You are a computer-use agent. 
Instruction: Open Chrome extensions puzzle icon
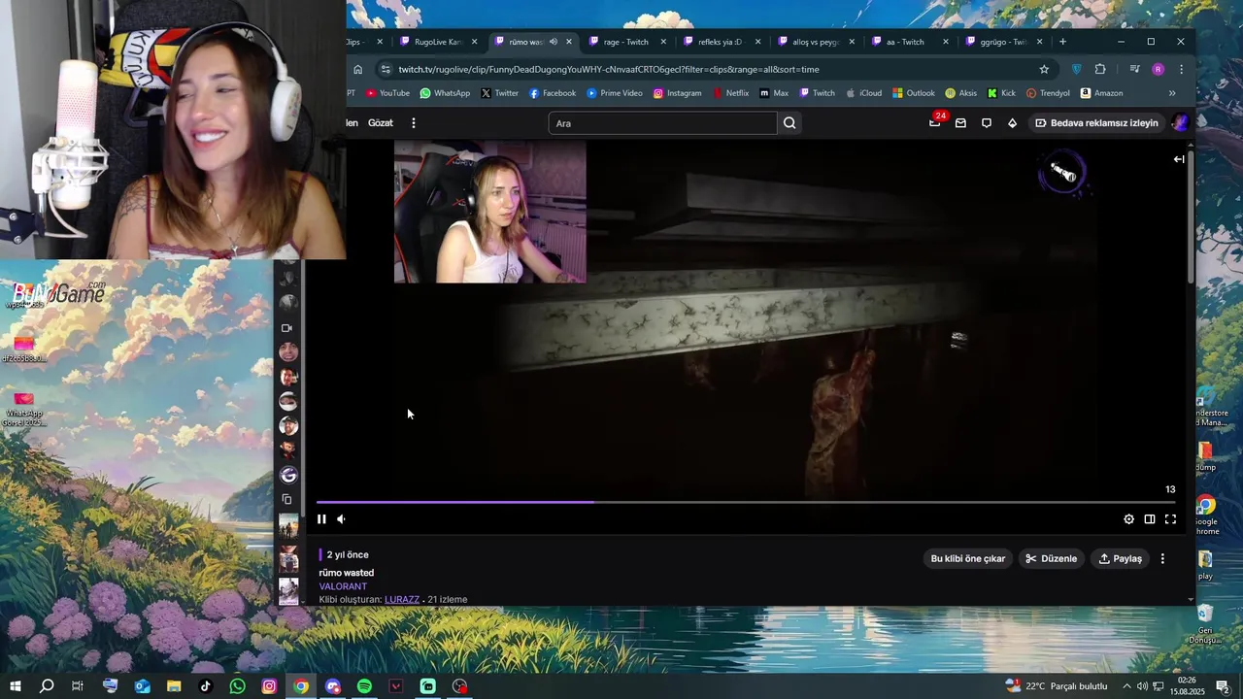[1100, 69]
